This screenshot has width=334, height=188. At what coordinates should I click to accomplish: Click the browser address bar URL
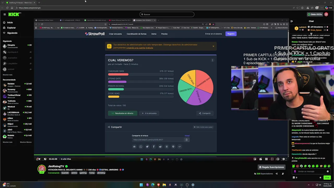(x=30, y=8)
